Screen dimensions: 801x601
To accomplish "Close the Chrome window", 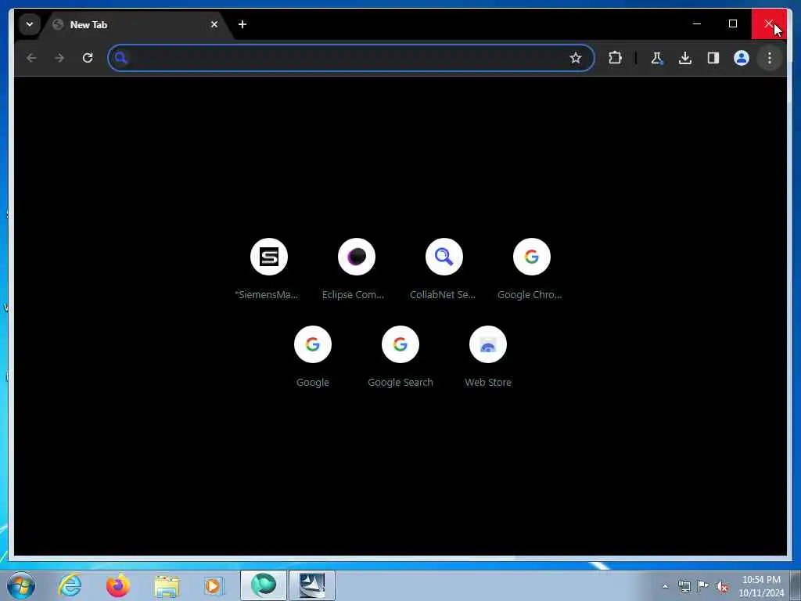I will [769, 23].
